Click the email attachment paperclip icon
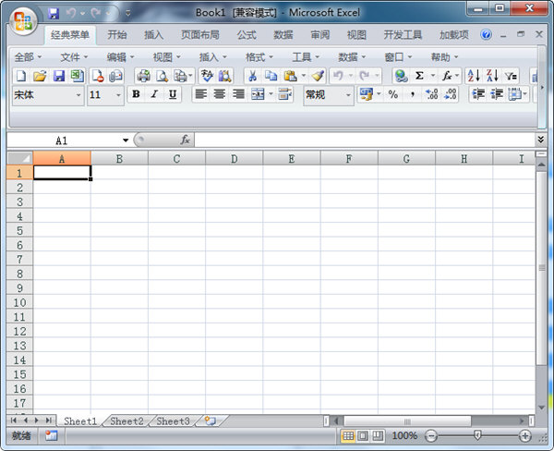This screenshot has width=554, height=451. [x=115, y=76]
